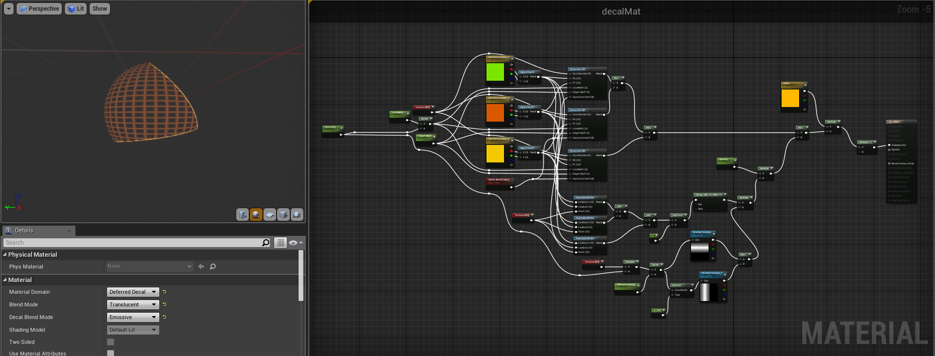Select the plane preview mesh icon
The image size is (935, 356).
pyautogui.click(x=270, y=214)
